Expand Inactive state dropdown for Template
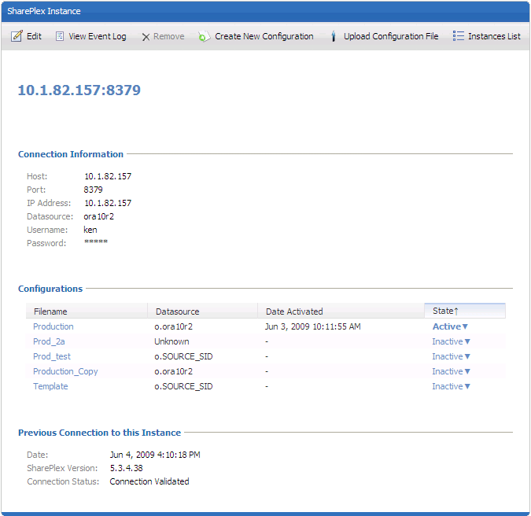Image resolution: width=531 pixels, height=516 pixels. (x=451, y=386)
